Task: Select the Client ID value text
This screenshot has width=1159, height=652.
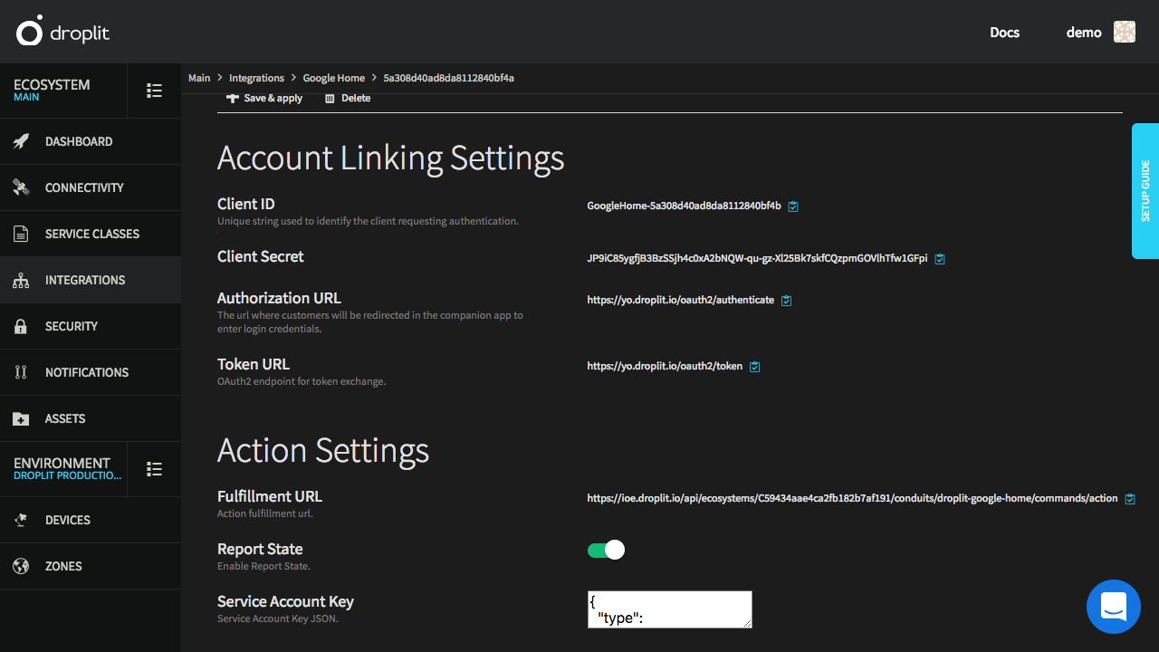Action: point(685,206)
